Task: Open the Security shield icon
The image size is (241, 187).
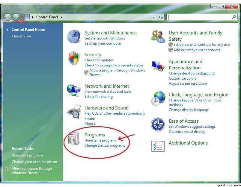Action: [74, 58]
